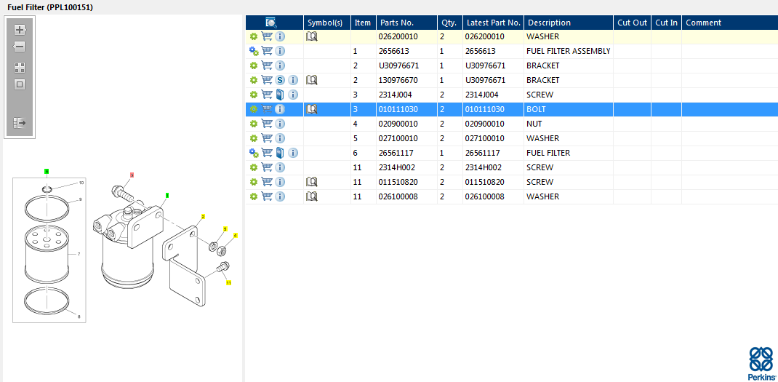Open the blue book icon for 26561117
This screenshot has height=382, width=778.
click(280, 153)
